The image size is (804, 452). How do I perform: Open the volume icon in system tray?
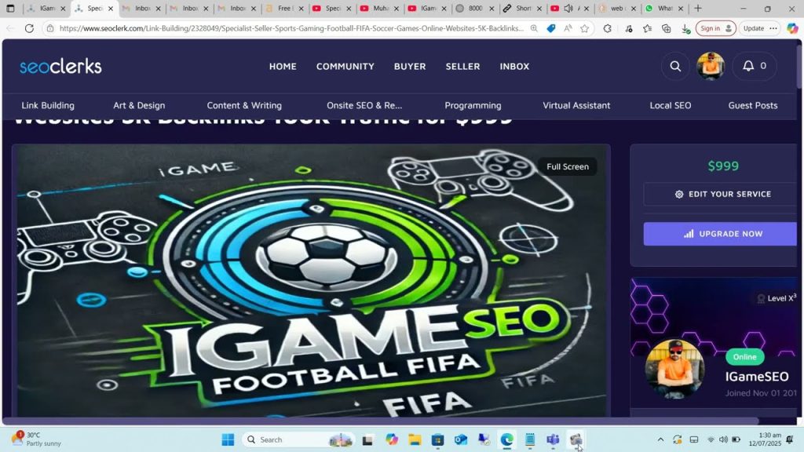723,439
